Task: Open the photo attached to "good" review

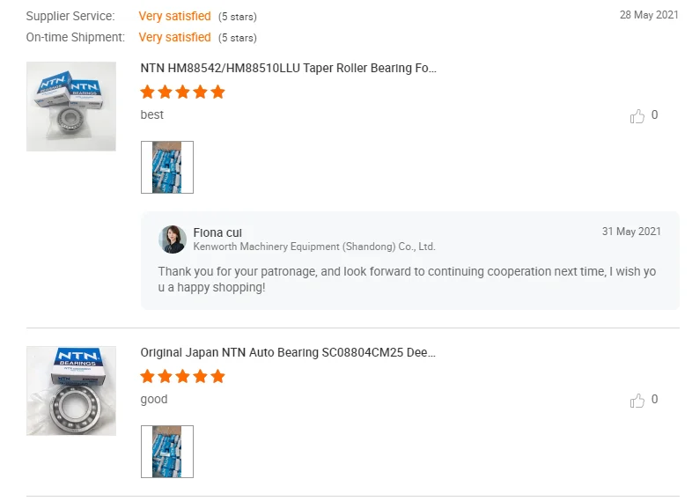Action: click(x=167, y=452)
